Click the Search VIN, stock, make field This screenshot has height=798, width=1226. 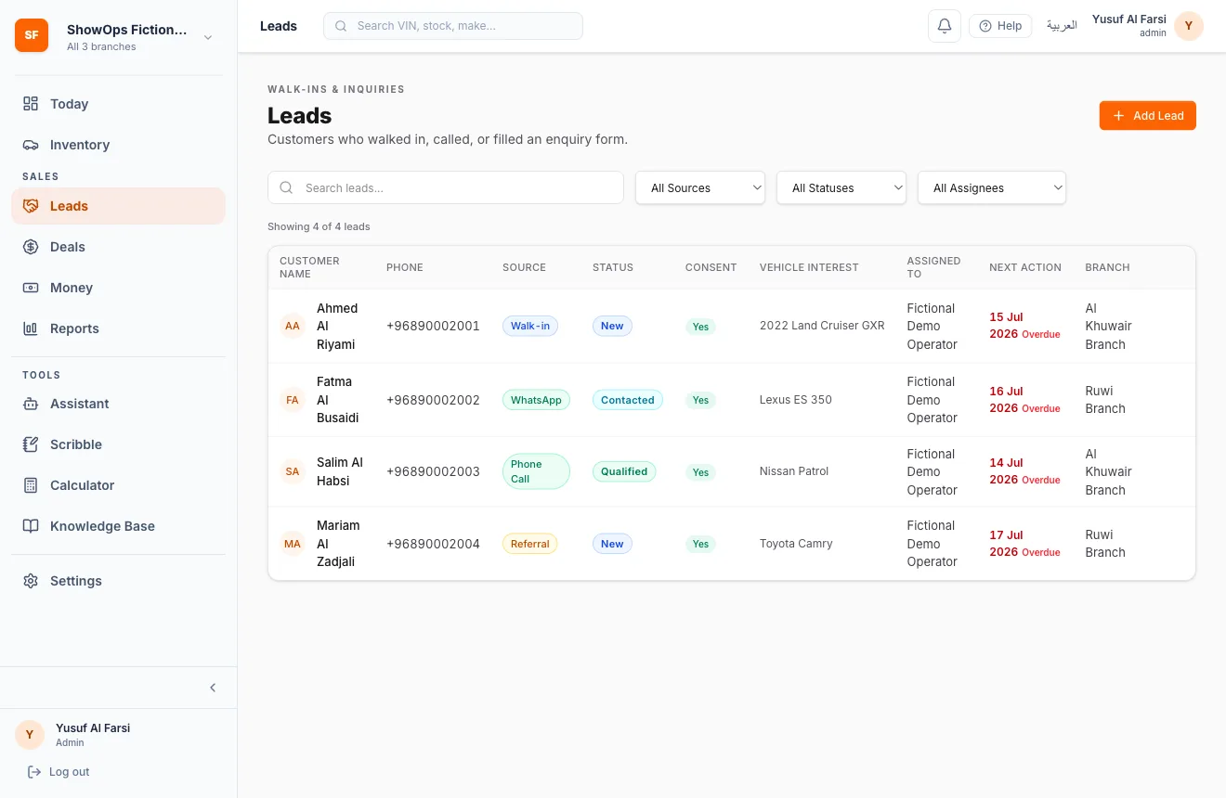coord(453,26)
